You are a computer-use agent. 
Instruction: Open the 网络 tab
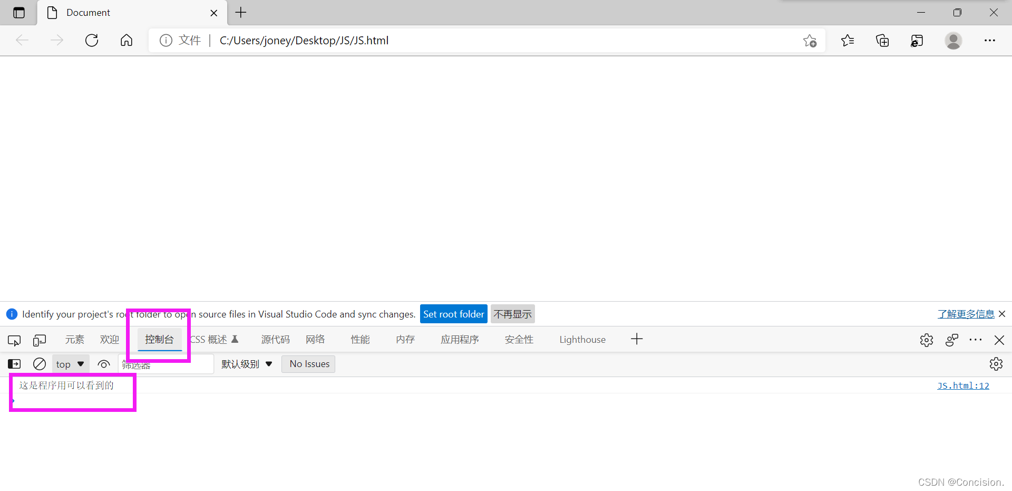point(315,339)
